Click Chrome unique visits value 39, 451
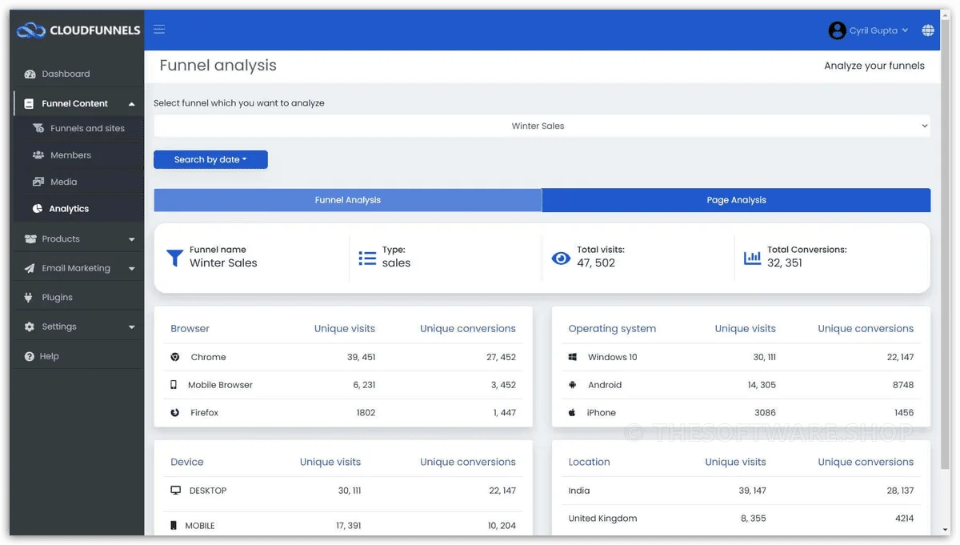The height and width of the screenshot is (545, 960). [x=361, y=357]
